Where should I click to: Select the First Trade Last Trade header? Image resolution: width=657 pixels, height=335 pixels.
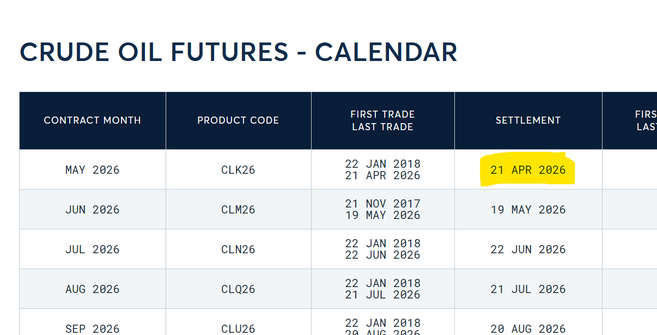[x=382, y=120]
